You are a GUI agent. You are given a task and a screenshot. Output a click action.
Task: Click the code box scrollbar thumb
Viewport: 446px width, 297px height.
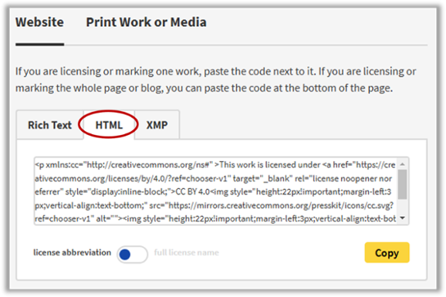[402, 184]
